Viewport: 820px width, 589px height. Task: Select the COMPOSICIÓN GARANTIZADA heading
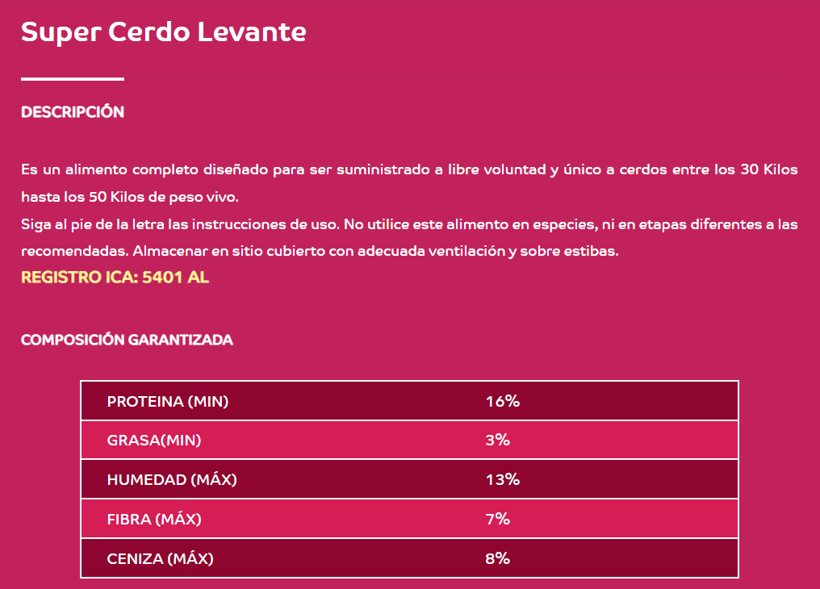click(x=127, y=340)
